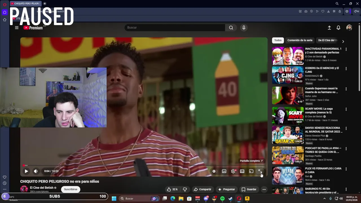Open Opera ad blocker shield icon
361x203 pixels.
point(312,11)
